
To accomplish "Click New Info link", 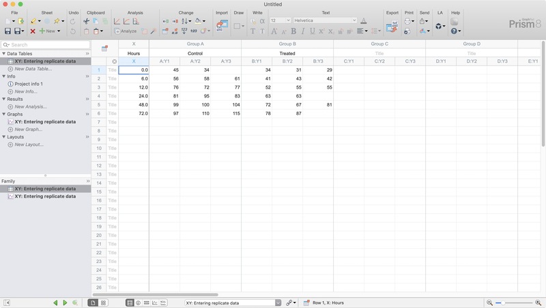I will [26, 91].
